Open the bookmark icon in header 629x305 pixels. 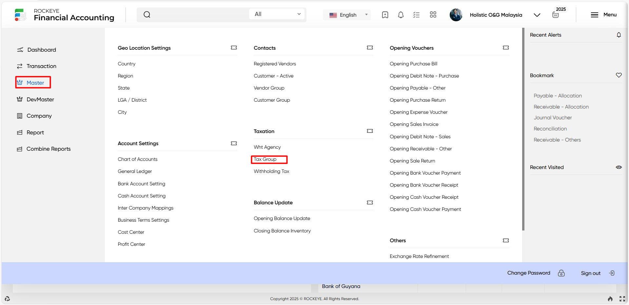(x=385, y=15)
